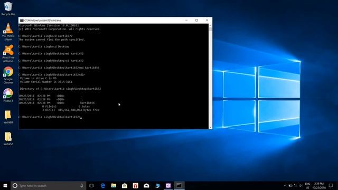The width and height of the screenshot is (338, 190).
Task: Click the microphone icon in taskbar search
Action: 82,185
